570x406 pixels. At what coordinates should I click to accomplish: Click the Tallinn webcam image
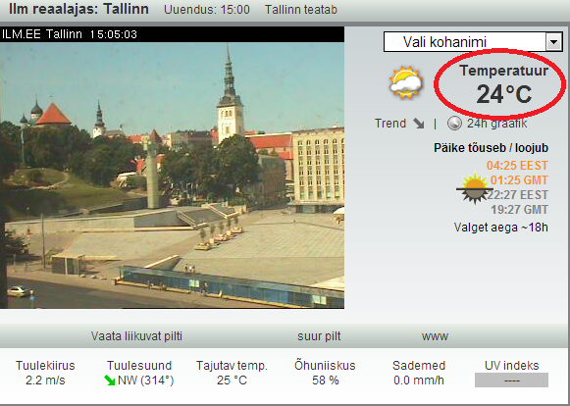pos(172,176)
